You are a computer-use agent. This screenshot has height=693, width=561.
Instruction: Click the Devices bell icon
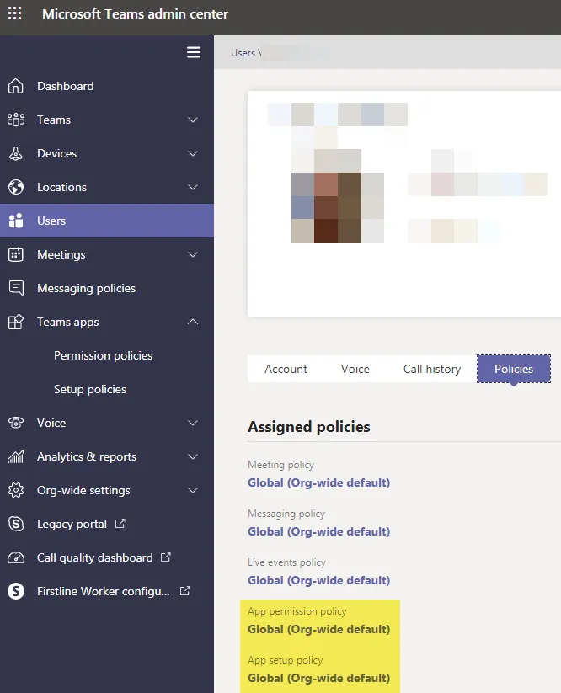click(x=16, y=153)
